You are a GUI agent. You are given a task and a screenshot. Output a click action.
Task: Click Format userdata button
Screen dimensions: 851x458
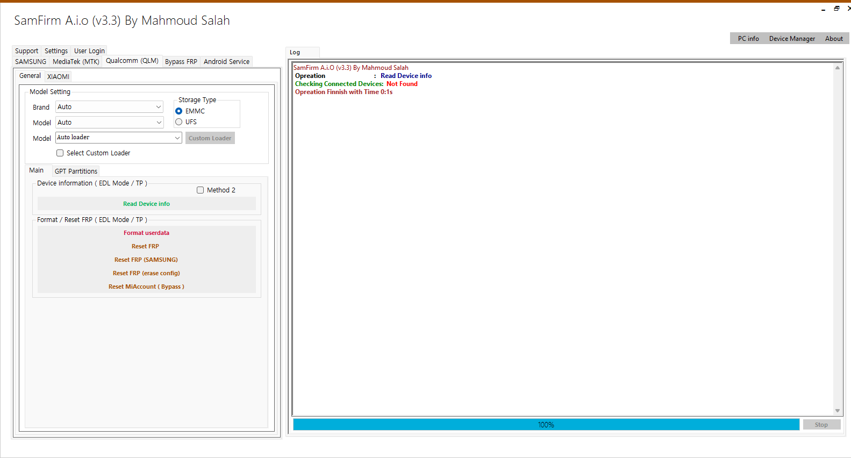point(147,233)
